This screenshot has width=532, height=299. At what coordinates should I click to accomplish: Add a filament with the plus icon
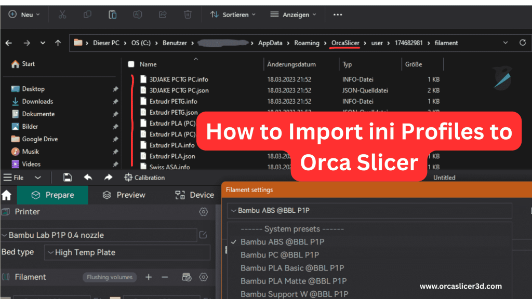(149, 277)
